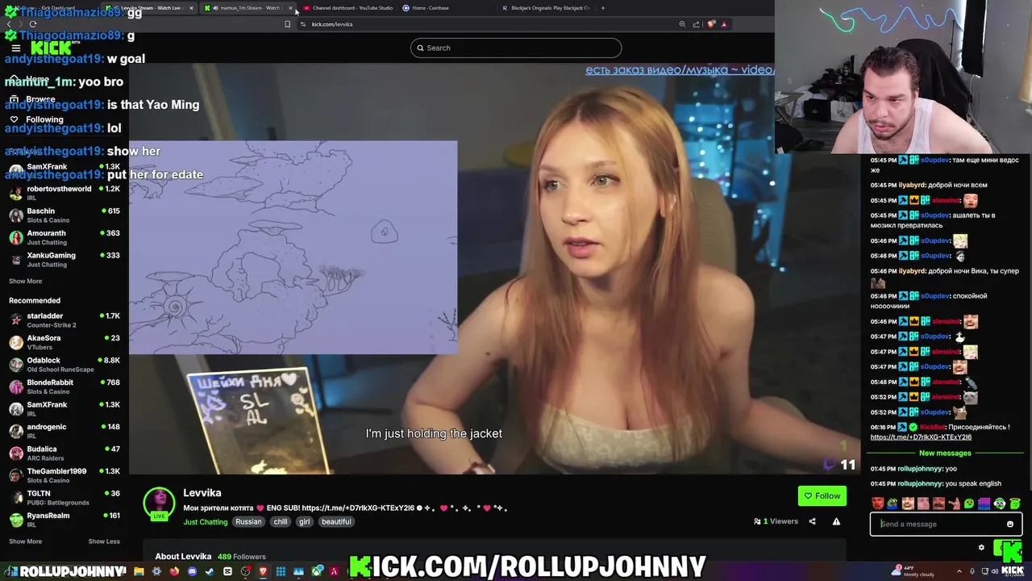Open File Explorer from the taskbar
This screenshot has height=581, width=1032.
pos(139,571)
